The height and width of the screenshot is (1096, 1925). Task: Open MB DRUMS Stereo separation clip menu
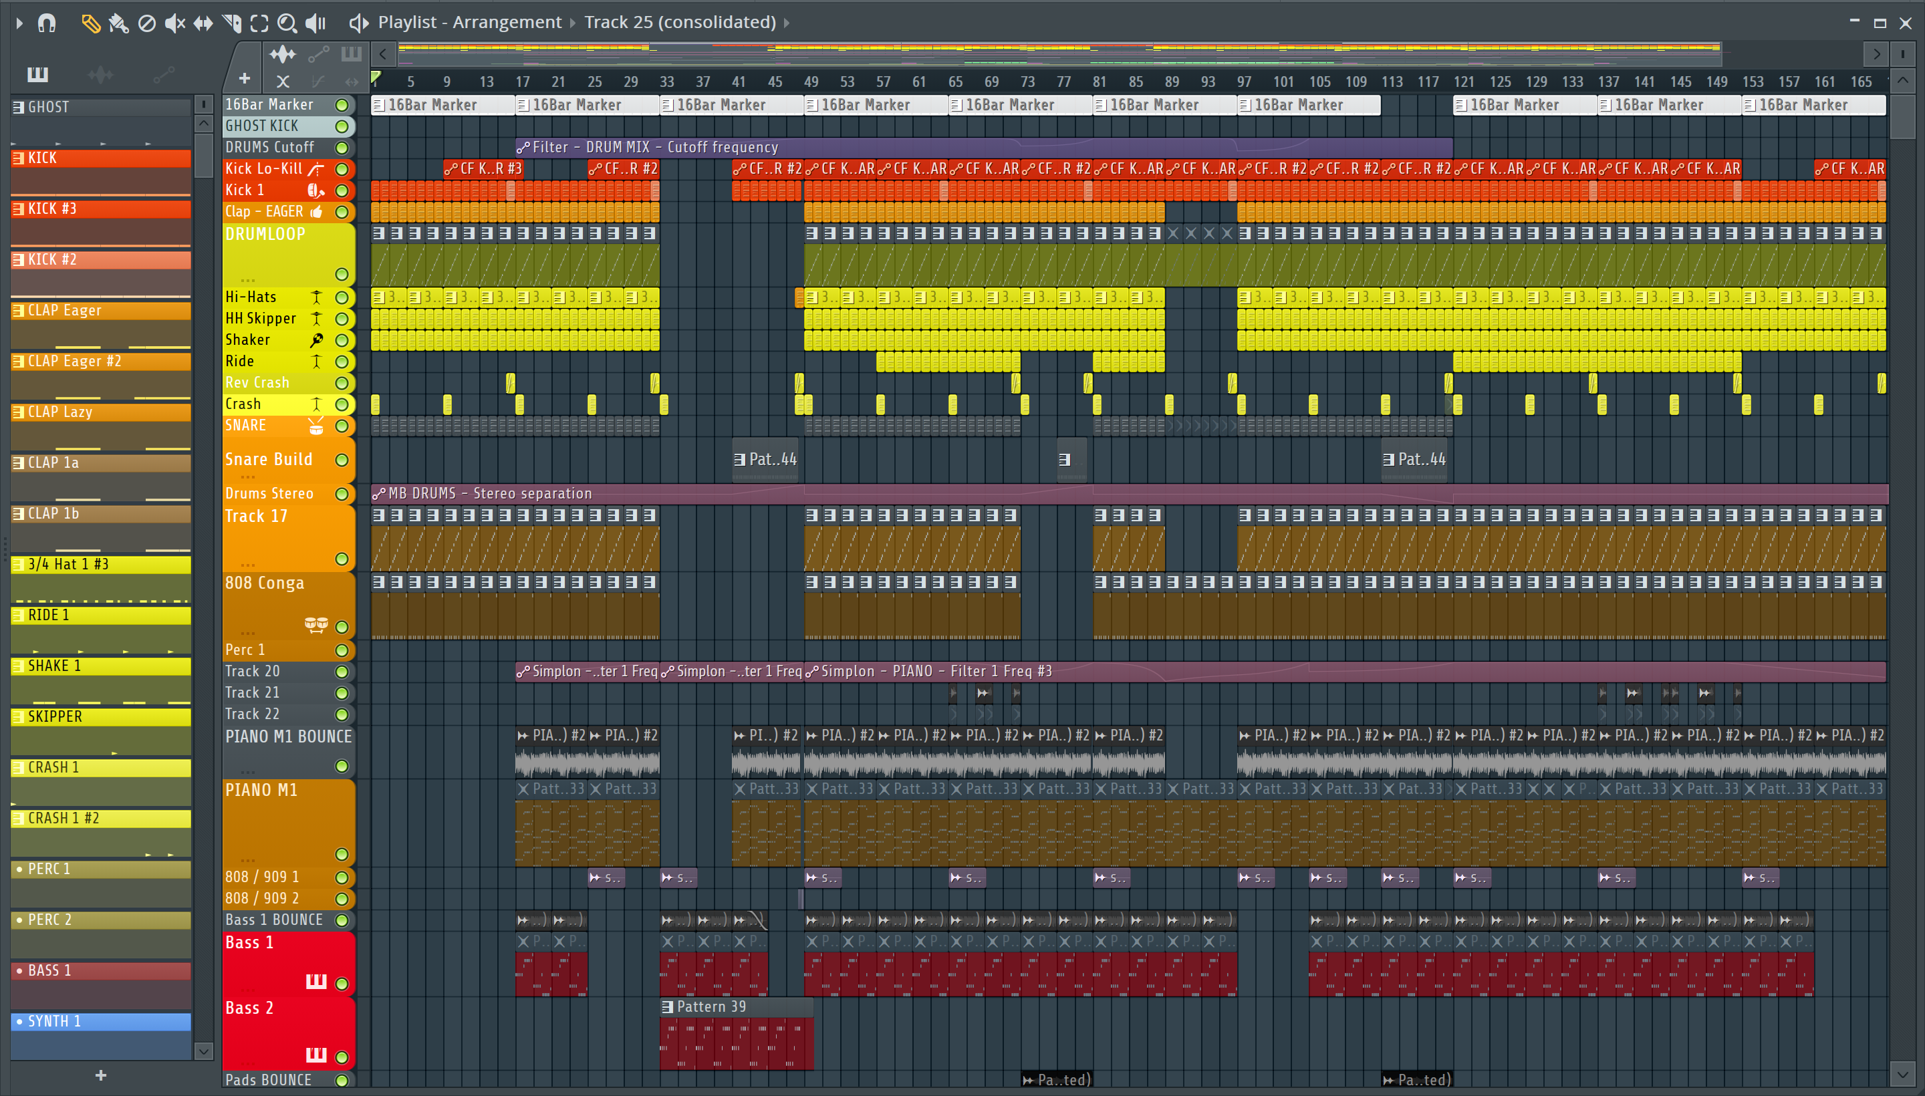coord(379,494)
